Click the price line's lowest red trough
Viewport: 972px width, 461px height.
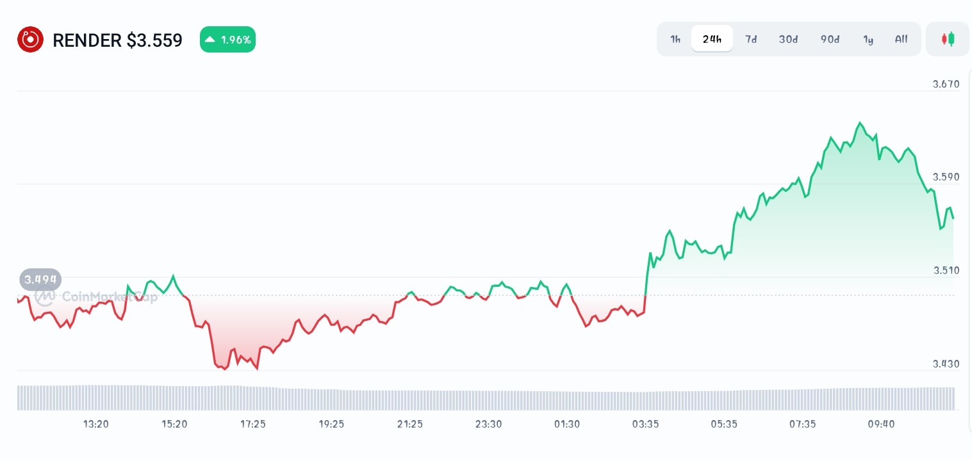[224, 369]
